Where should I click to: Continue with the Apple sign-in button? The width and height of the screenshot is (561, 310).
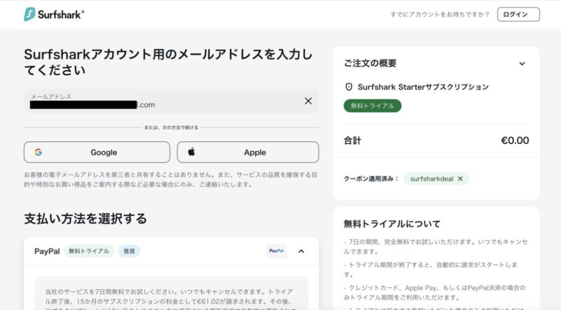coord(247,152)
